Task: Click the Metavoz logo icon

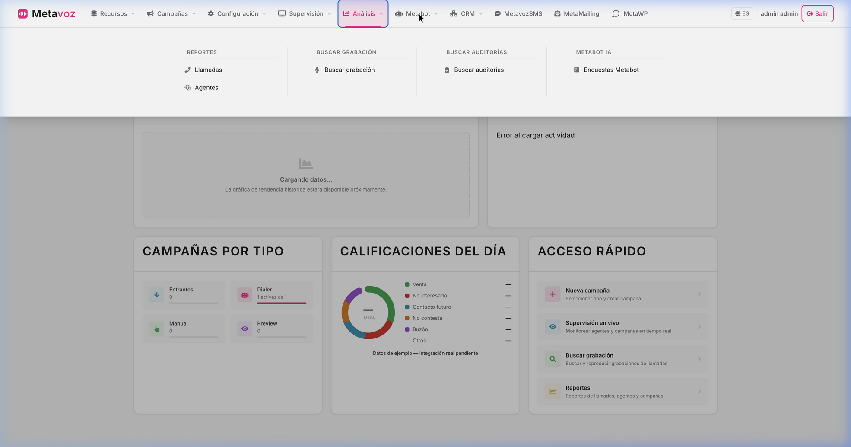Action: (x=22, y=14)
